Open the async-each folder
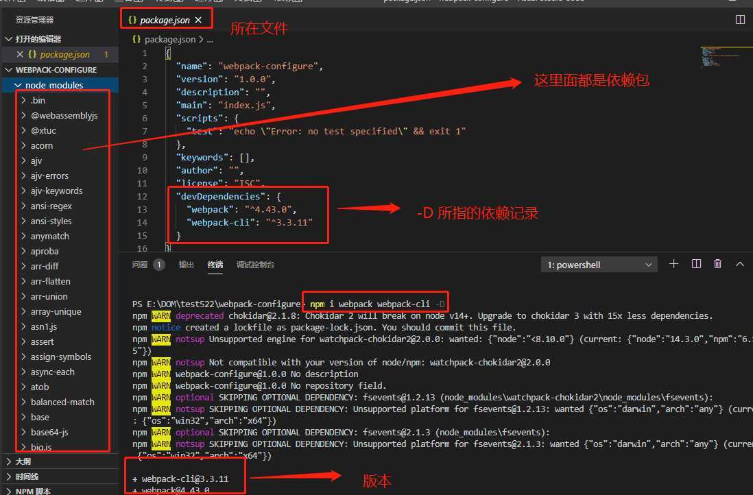 [x=53, y=372]
